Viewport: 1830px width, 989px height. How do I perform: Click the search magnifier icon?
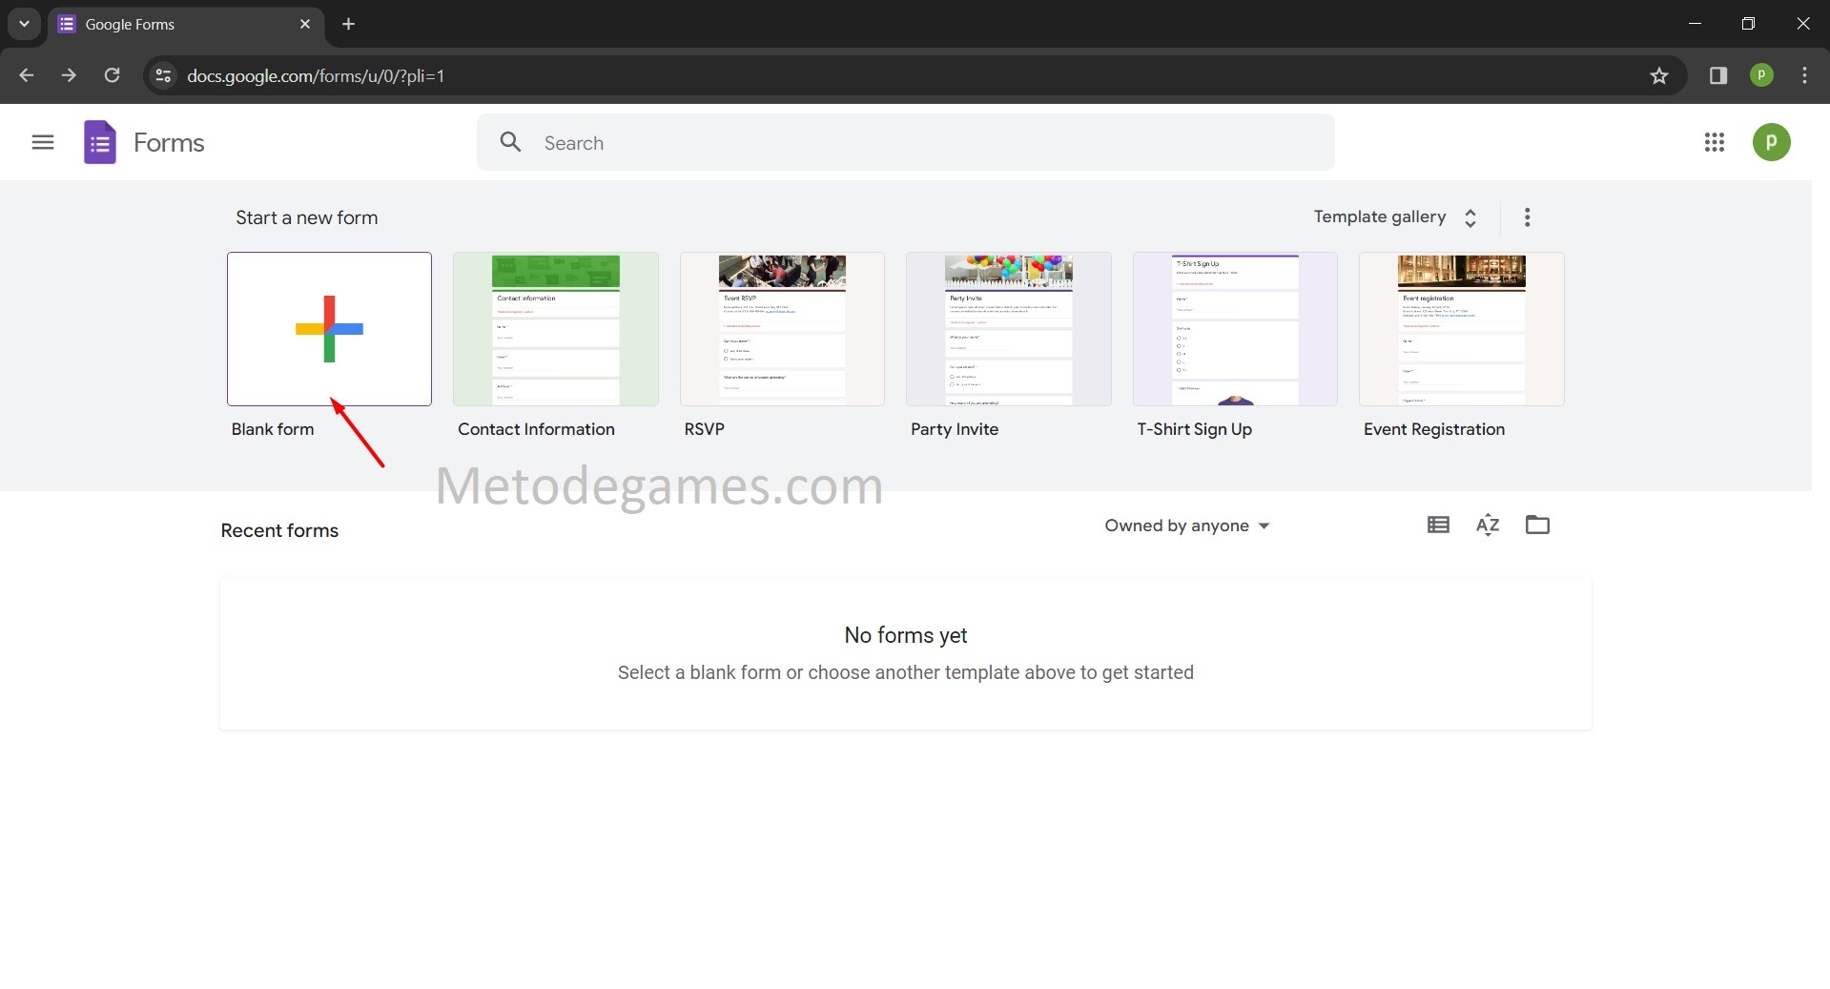(511, 142)
